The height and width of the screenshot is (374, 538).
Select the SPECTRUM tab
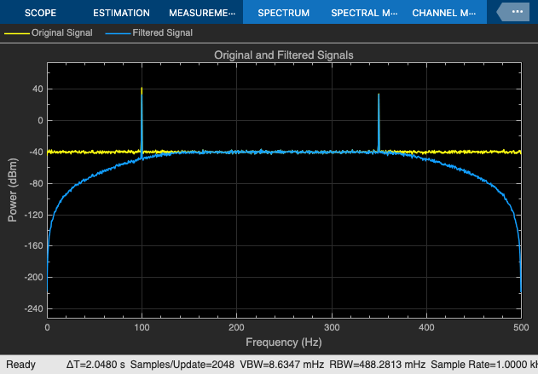[283, 13]
